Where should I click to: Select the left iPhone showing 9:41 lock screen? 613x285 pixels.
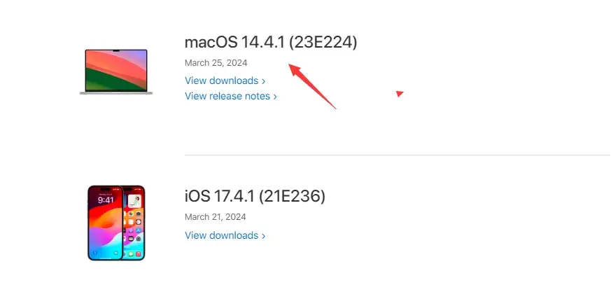104,223
